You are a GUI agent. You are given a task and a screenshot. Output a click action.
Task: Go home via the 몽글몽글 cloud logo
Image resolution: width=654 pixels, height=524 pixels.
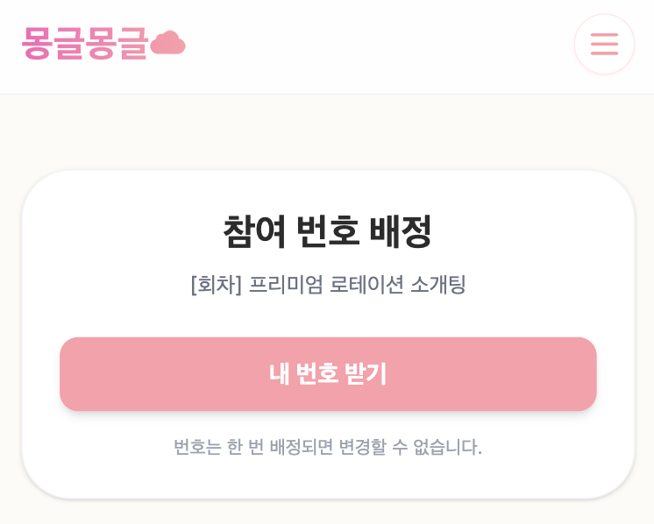[103, 44]
